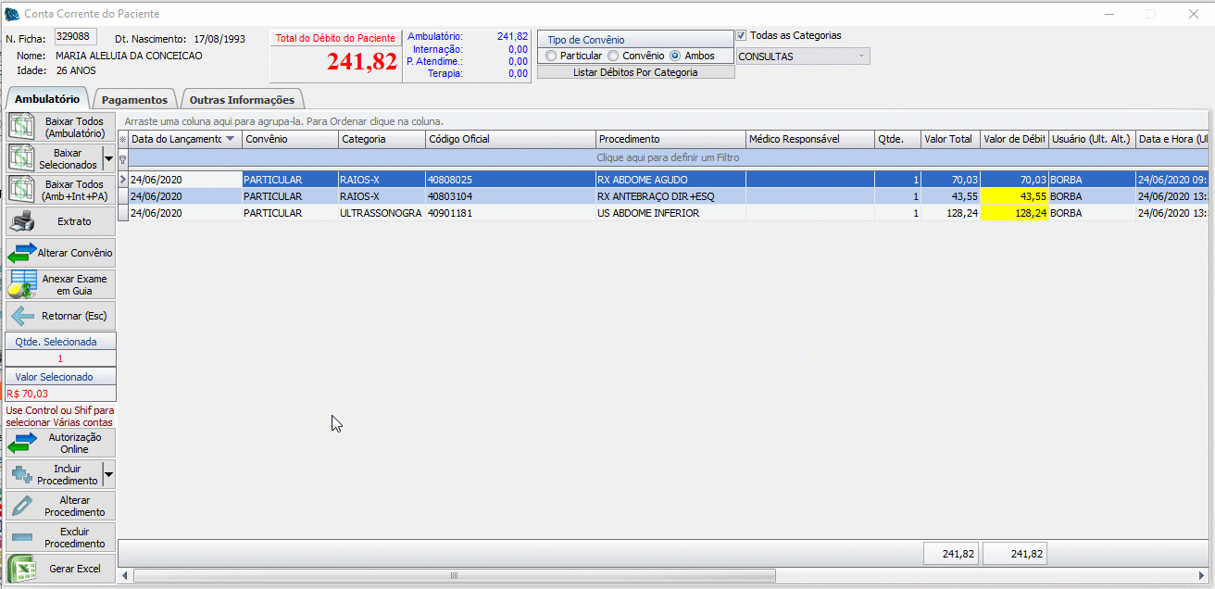
Task: Click the ULTRASSONOGRA category cell
Action: pyautogui.click(x=382, y=213)
